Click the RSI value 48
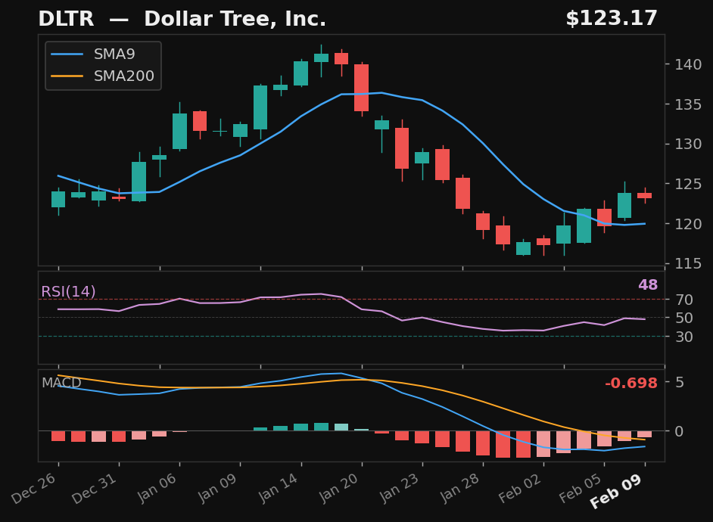Screen dimensions: 713x522 pyautogui.click(x=648, y=285)
